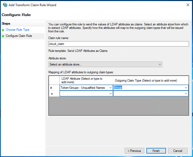193x157 pixels.
Task: Click the LDAP Attribute column header
Action: tap(86, 80)
